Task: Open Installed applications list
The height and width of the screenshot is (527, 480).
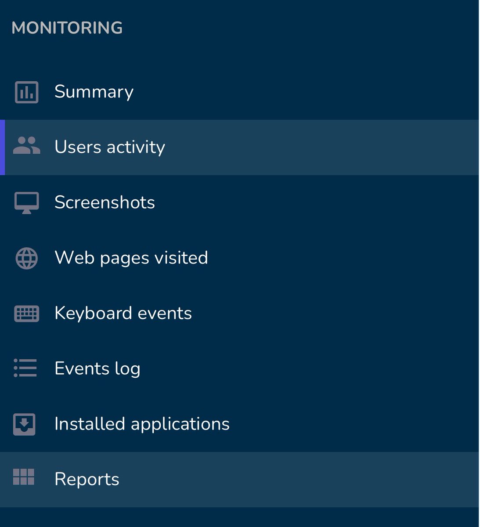Action: tap(239, 424)
